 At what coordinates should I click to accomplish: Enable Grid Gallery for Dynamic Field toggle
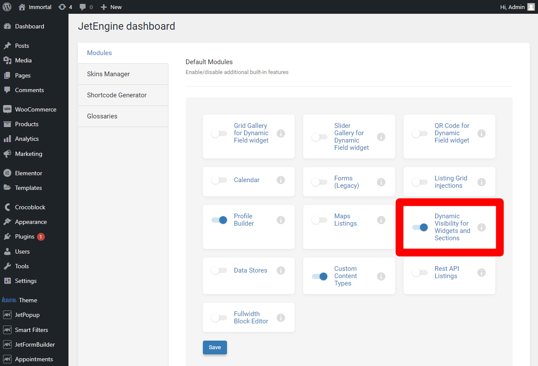point(219,133)
